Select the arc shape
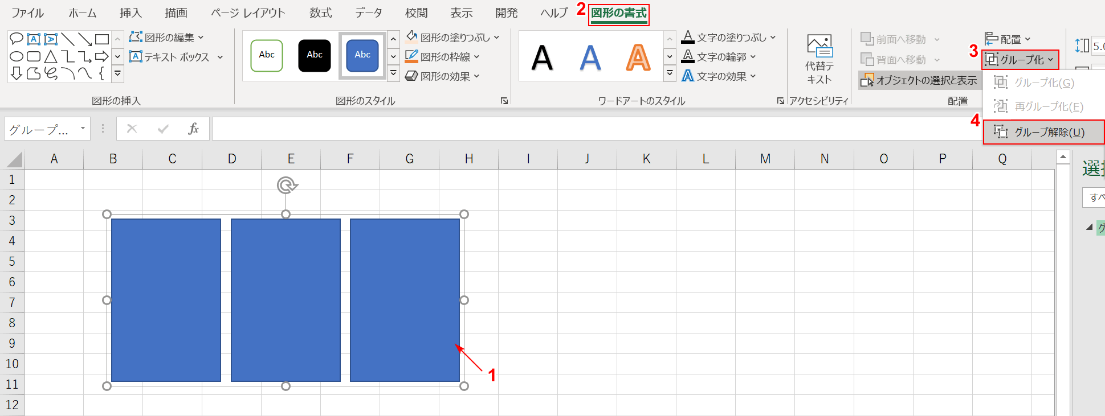This screenshot has width=1105, height=416. 68,73
